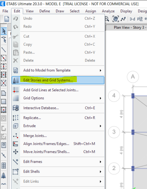Click the Merge Joints icon
Image resolution: width=147 pixels, height=189 pixels.
click(16, 136)
